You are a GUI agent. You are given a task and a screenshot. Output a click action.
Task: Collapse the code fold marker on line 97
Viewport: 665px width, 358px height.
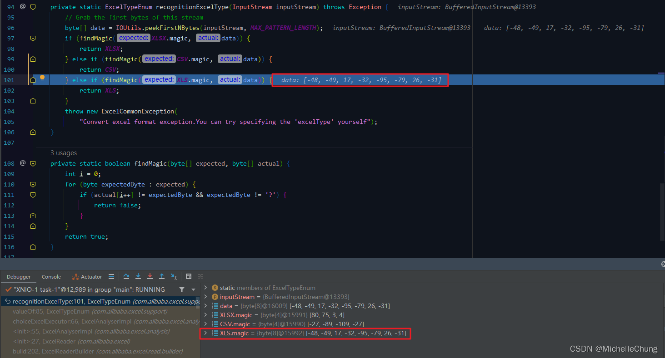[33, 39]
